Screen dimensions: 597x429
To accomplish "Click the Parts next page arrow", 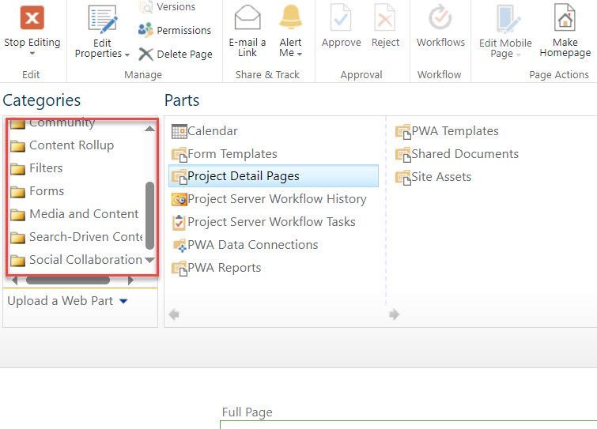I will [394, 314].
